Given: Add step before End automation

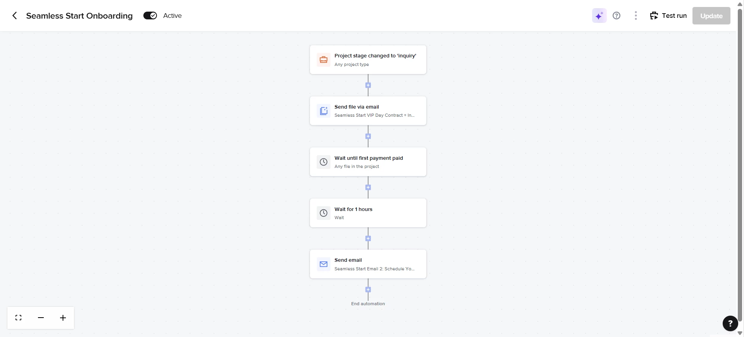Looking at the screenshot, I should click(x=368, y=290).
